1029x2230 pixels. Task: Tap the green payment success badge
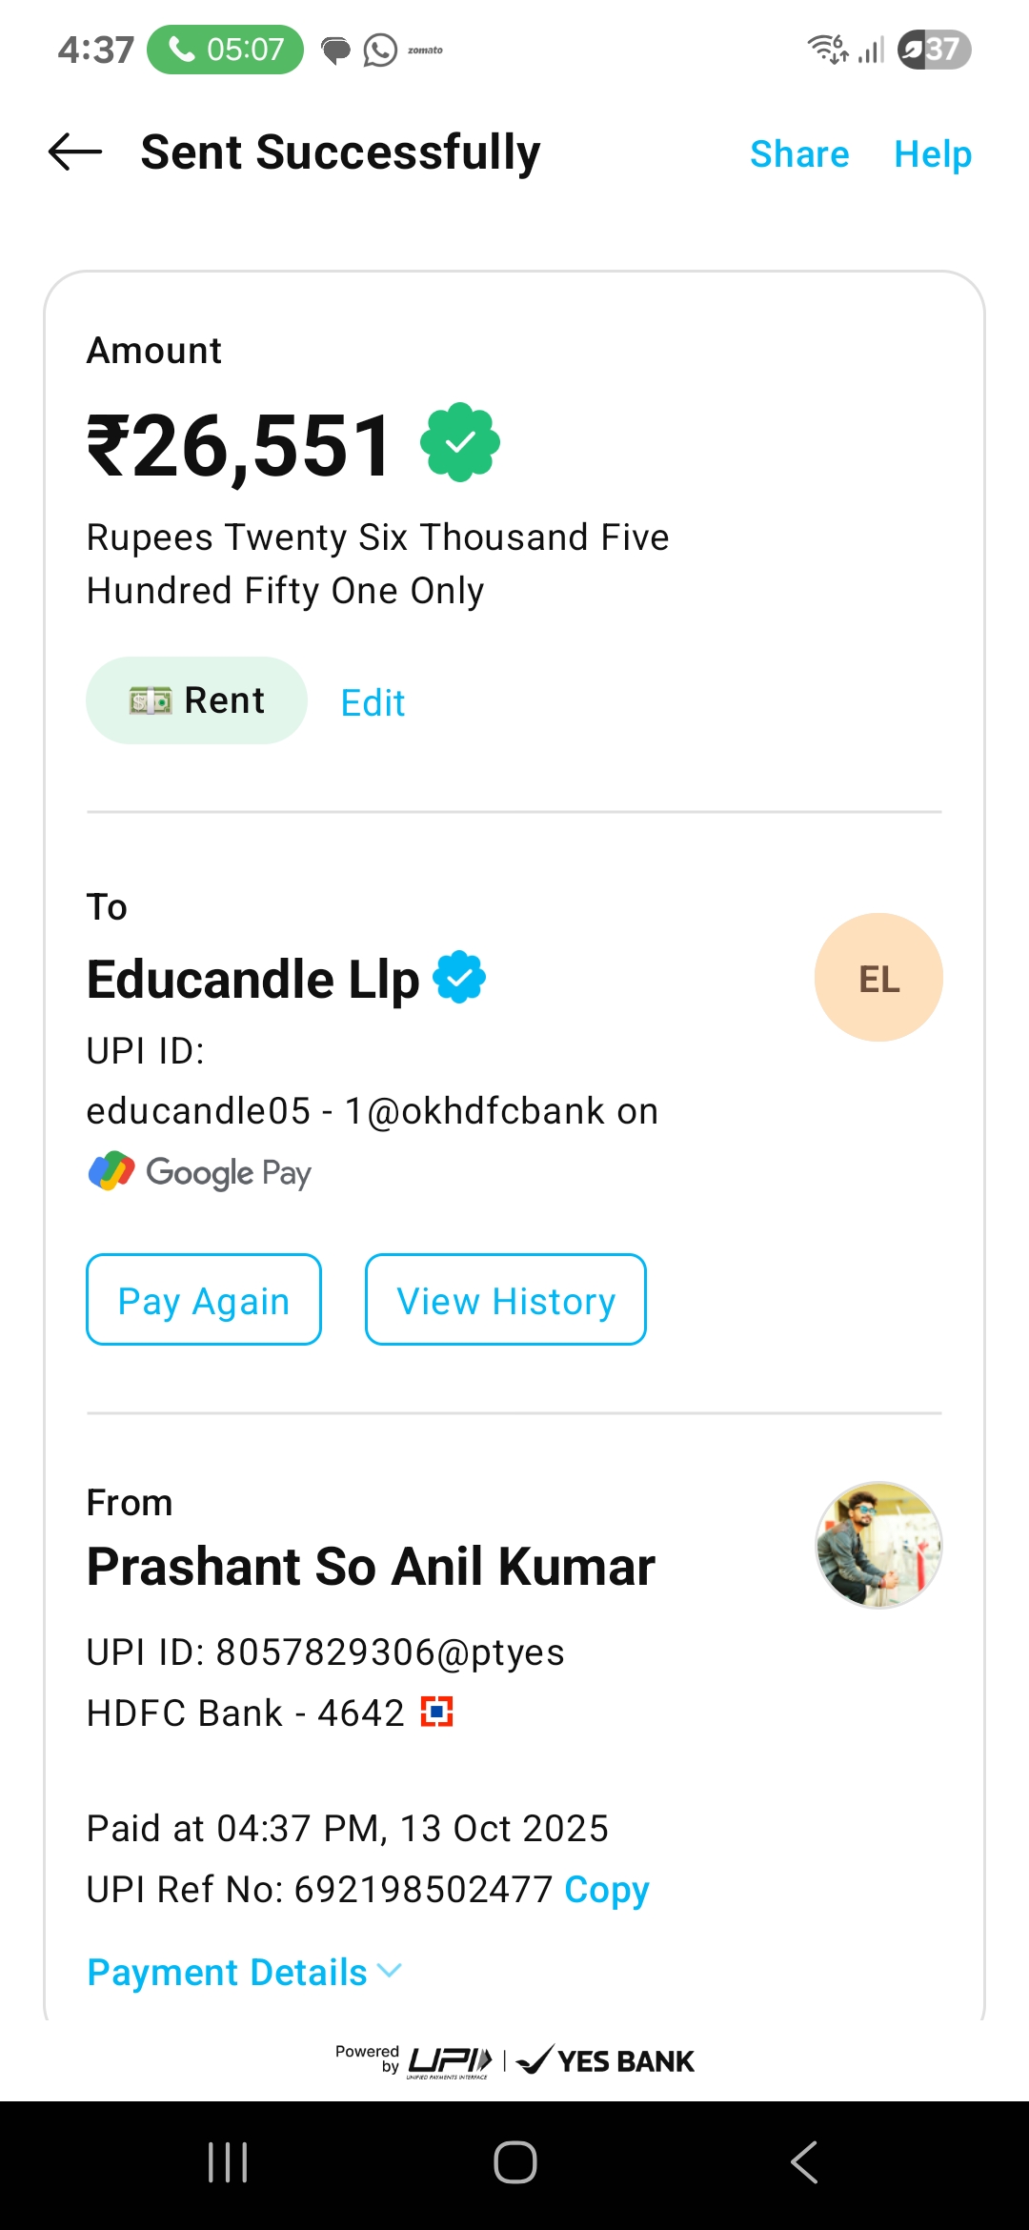pyautogui.click(x=460, y=442)
